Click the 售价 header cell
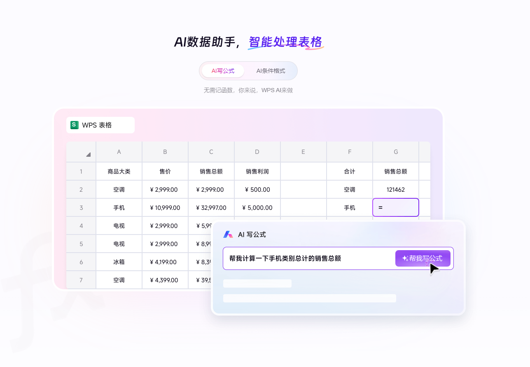 coord(165,172)
